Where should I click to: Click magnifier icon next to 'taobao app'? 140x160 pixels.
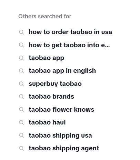pyautogui.click(x=21, y=58)
